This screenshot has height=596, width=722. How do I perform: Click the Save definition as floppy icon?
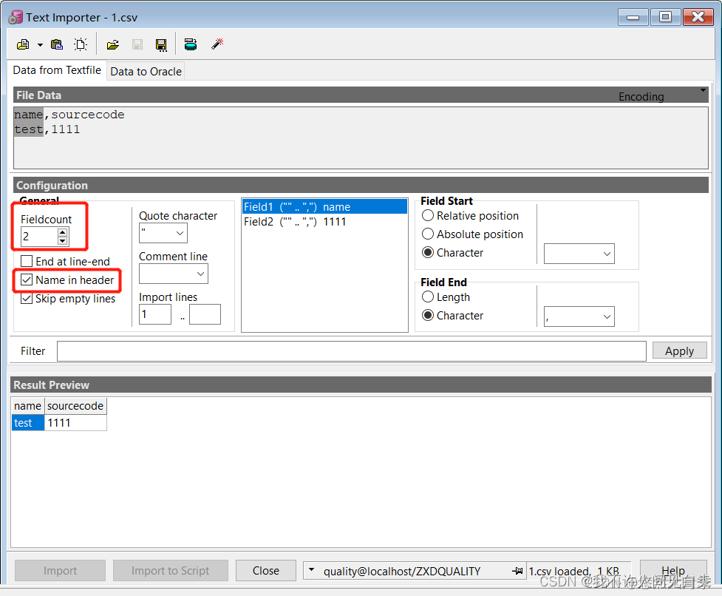click(x=161, y=44)
